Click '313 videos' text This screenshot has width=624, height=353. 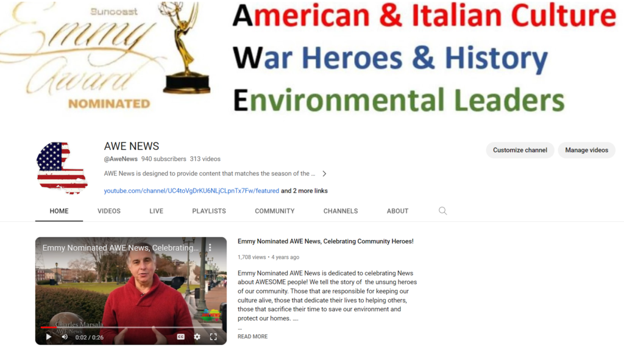[205, 159]
